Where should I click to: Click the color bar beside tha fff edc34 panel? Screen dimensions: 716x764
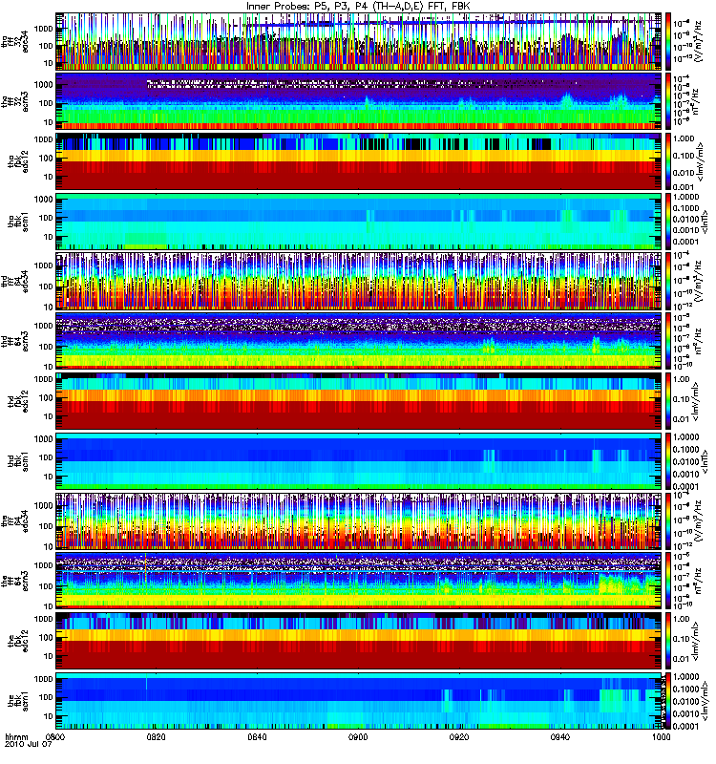[668, 41]
